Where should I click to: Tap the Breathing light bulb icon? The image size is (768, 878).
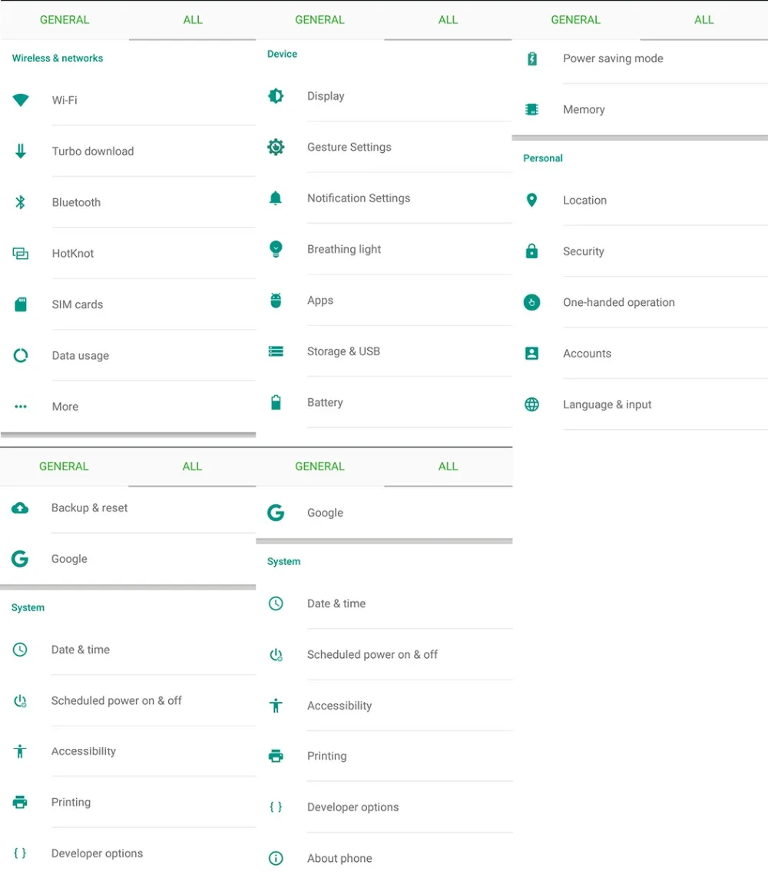pyautogui.click(x=276, y=248)
